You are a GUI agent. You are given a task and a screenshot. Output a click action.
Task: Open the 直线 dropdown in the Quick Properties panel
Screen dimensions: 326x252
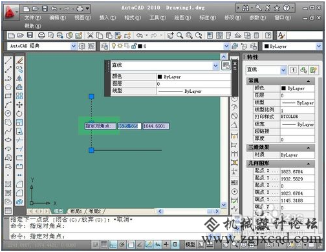point(215,66)
